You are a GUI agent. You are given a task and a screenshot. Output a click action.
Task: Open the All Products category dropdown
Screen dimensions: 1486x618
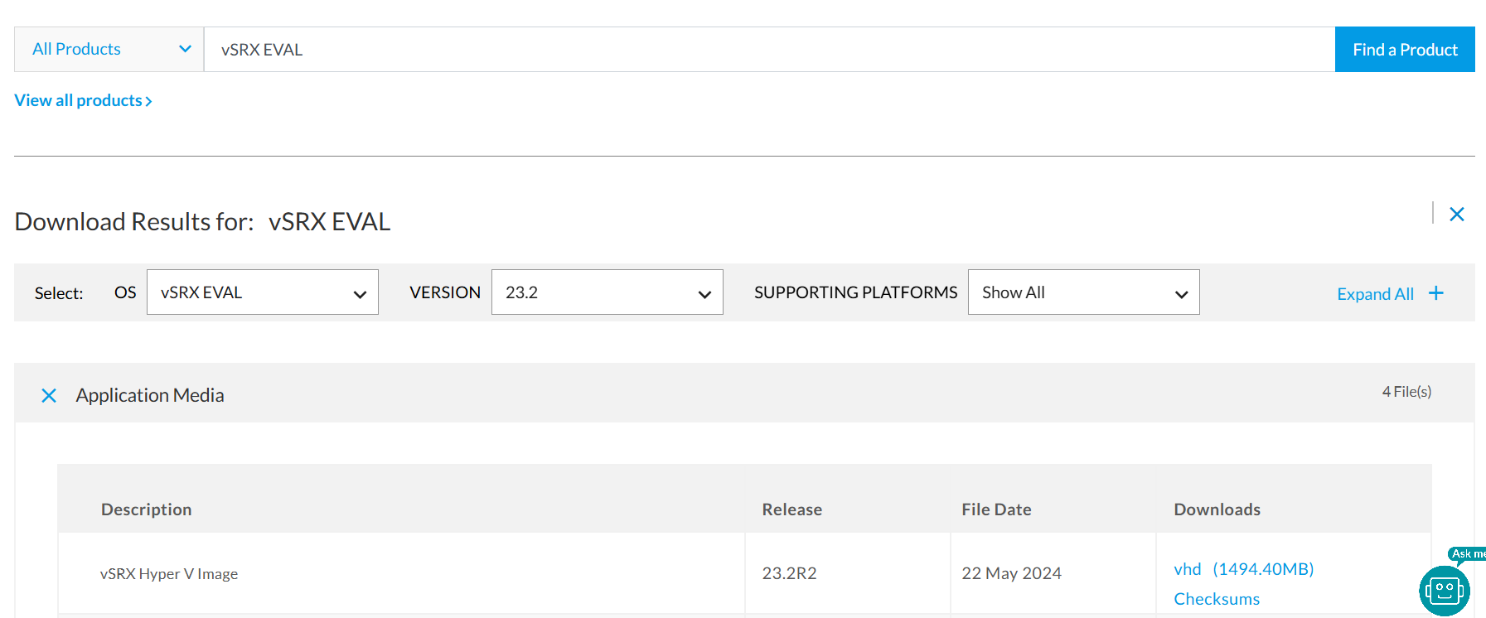click(x=109, y=50)
